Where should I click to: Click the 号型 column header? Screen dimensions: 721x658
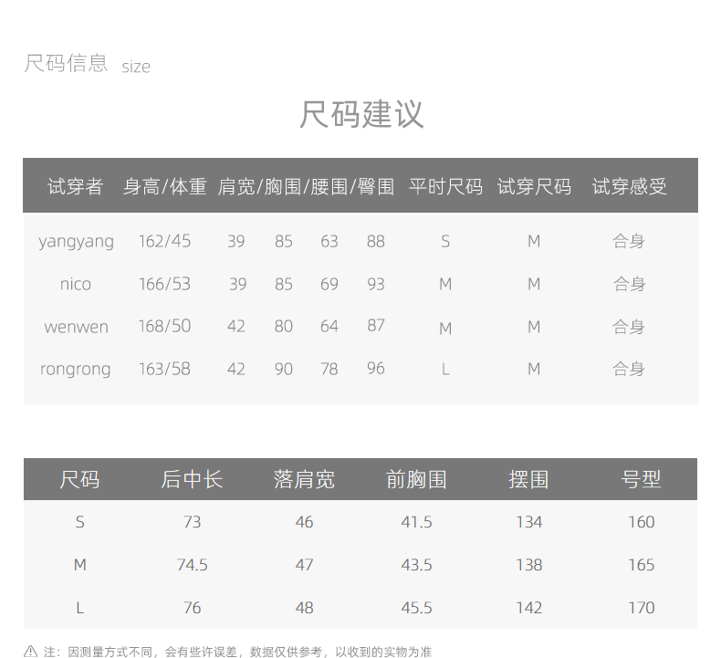[x=641, y=480]
